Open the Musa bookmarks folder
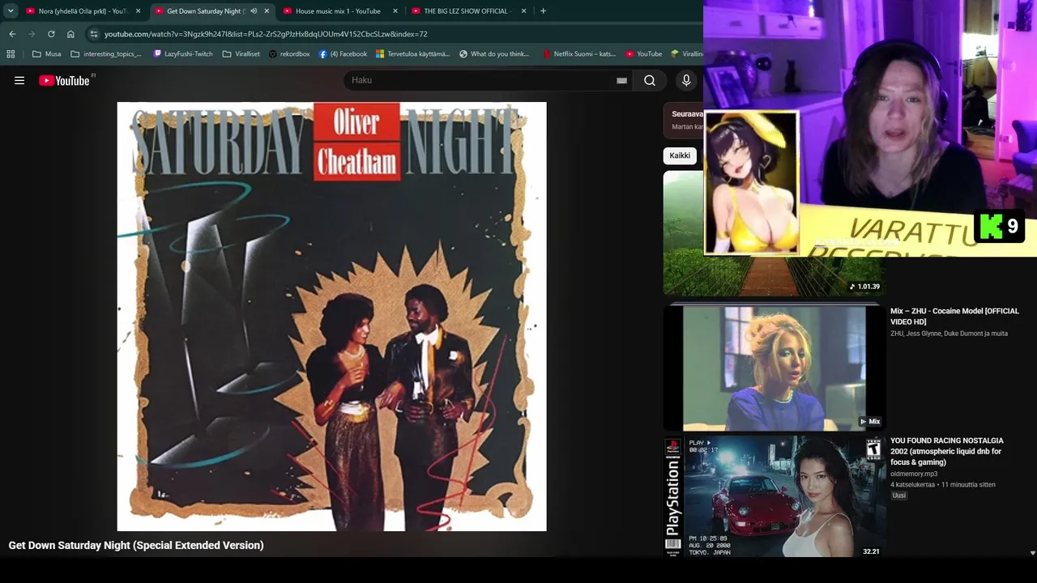The width and height of the screenshot is (1037, 583). 46,54
